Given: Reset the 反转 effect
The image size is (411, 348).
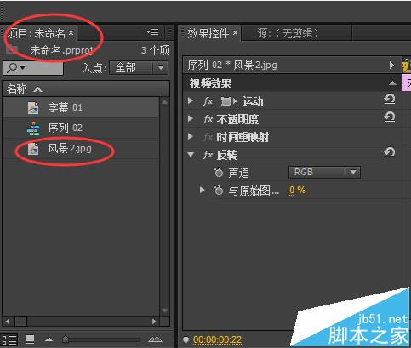Looking at the screenshot, I should pos(390,152).
